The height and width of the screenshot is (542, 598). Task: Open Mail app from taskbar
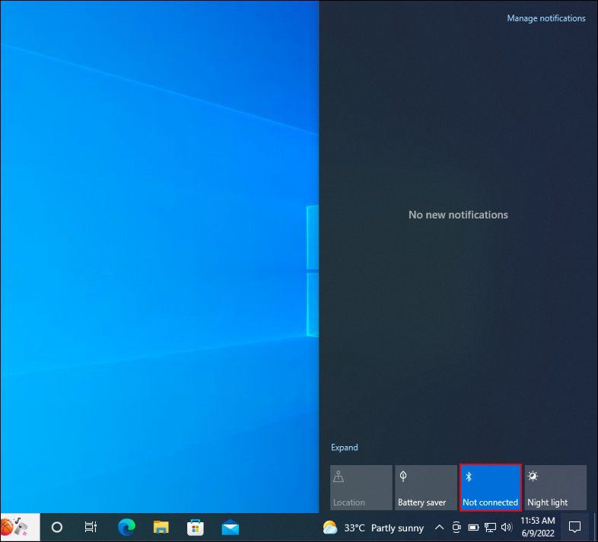click(x=230, y=528)
